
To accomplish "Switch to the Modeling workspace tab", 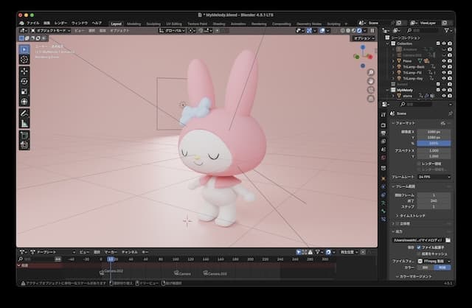I will point(134,23).
